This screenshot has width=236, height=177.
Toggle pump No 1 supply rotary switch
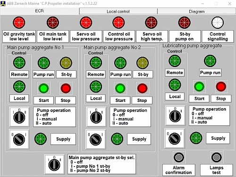19,139
